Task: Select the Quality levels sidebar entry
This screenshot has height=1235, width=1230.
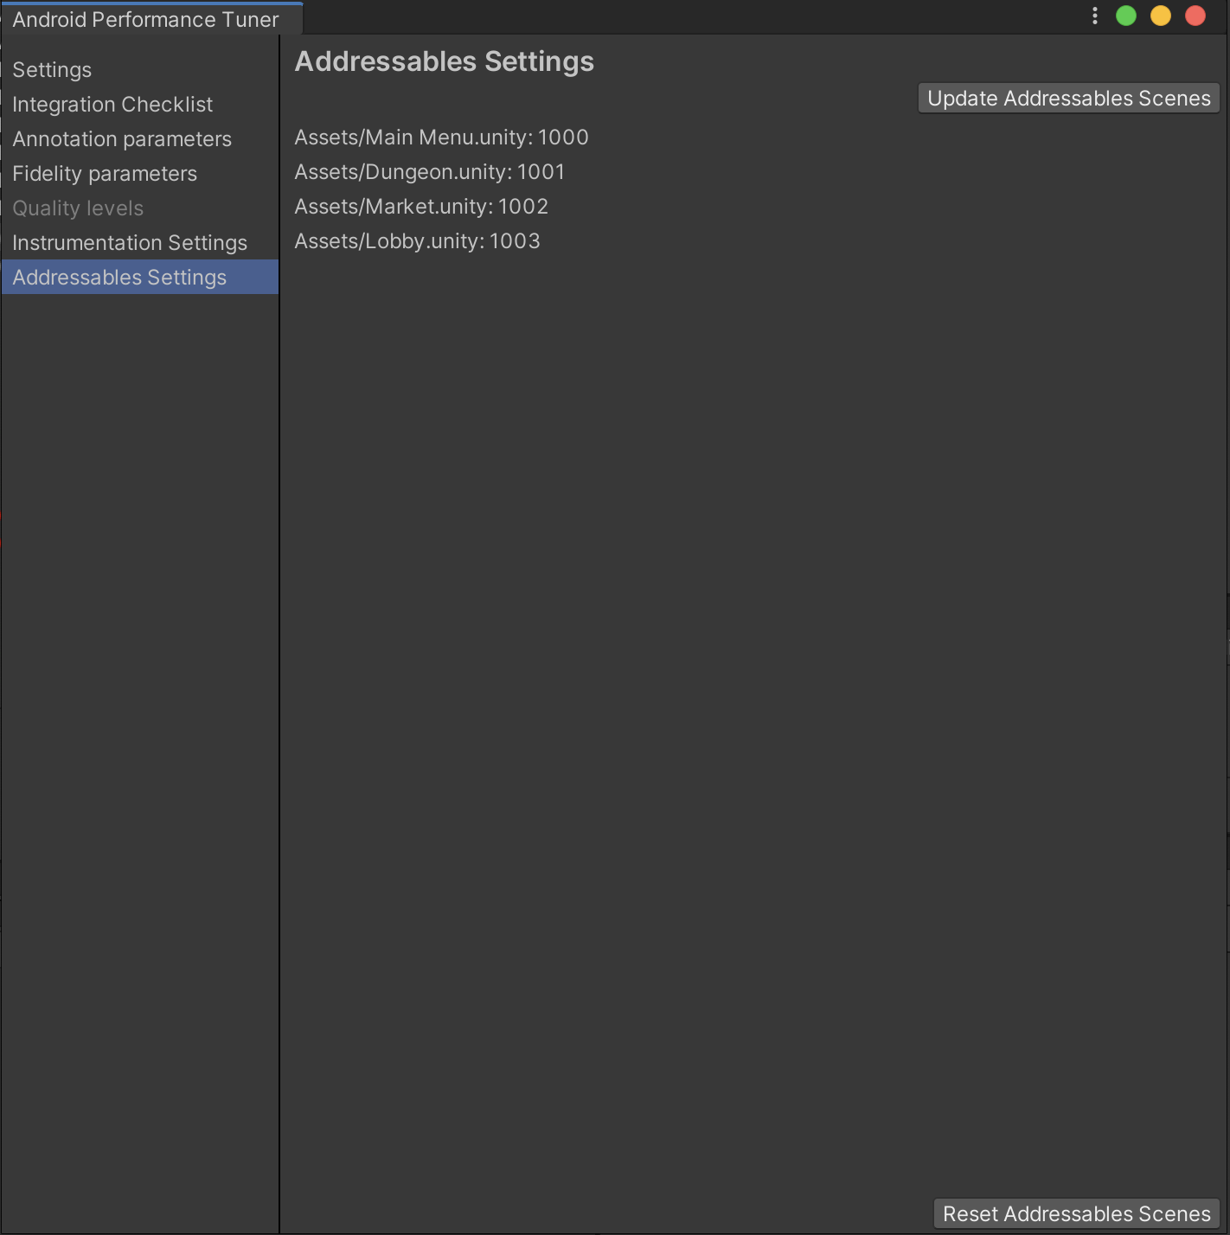Action: 78,208
